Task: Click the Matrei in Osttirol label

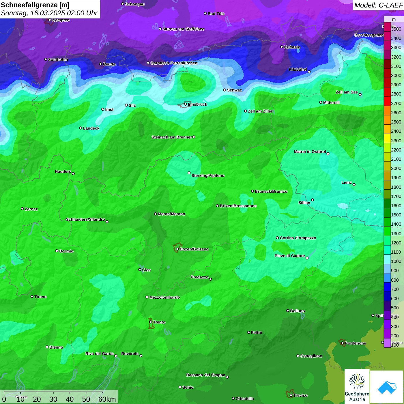Action: [310, 151]
